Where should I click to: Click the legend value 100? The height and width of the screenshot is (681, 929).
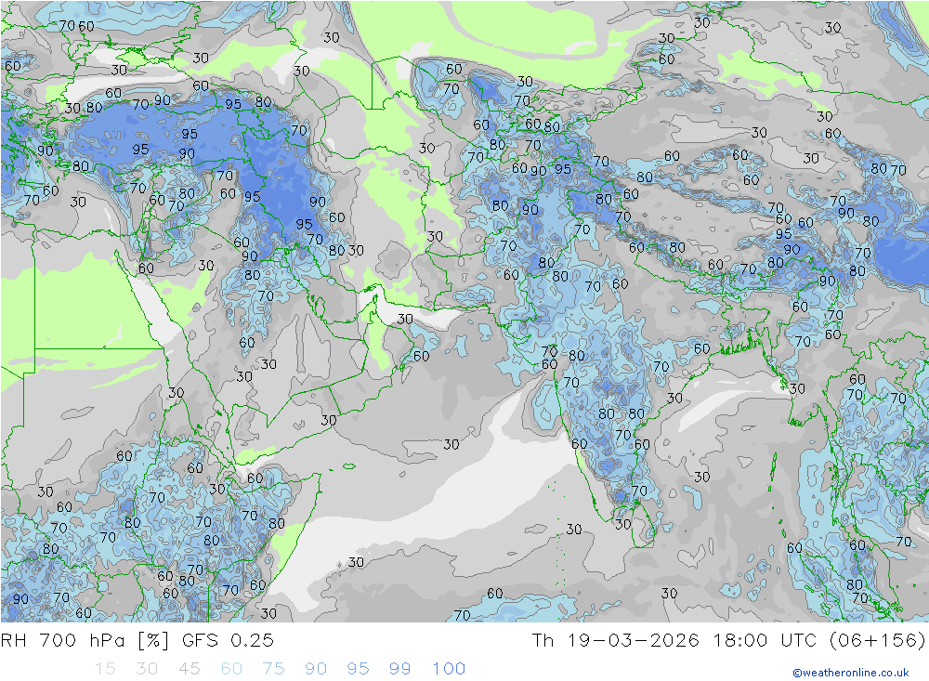[449, 669]
